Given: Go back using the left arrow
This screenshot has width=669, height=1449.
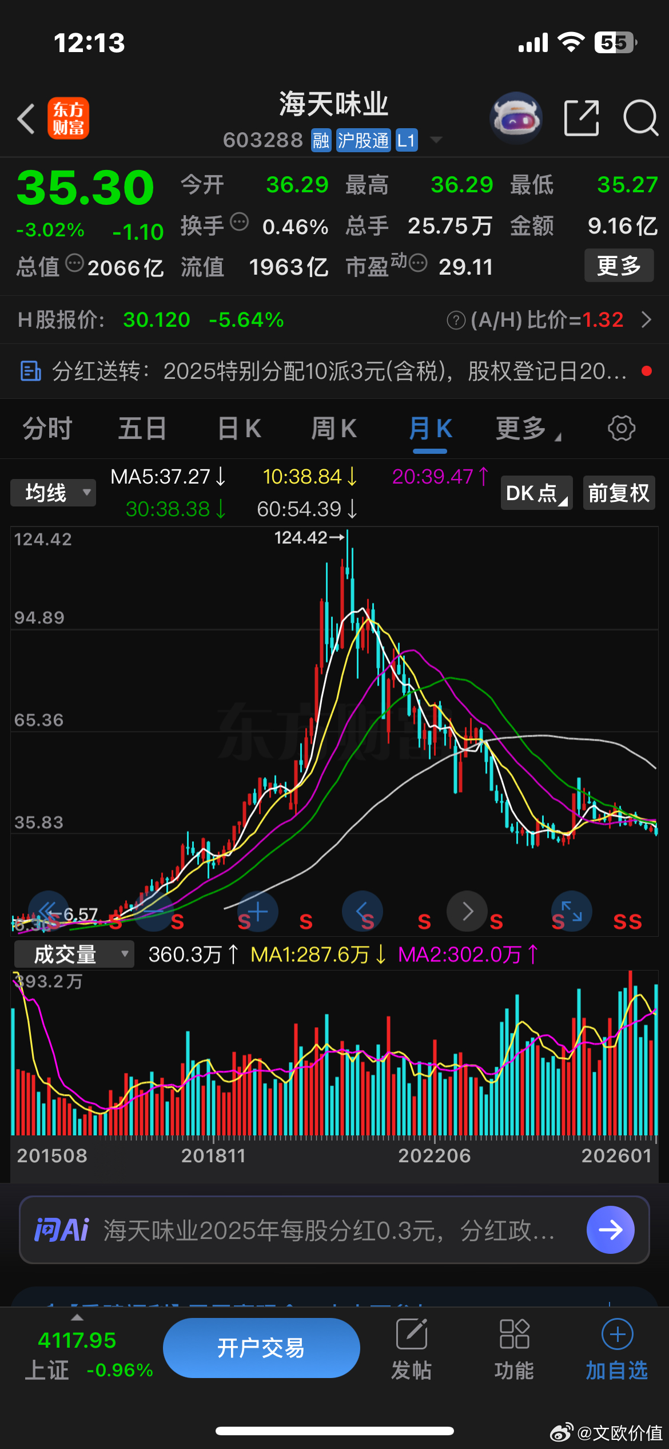Looking at the screenshot, I should click(26, 119).
